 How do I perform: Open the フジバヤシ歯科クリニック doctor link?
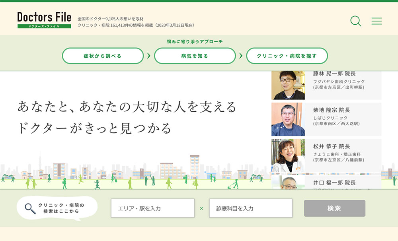[339, 82]
